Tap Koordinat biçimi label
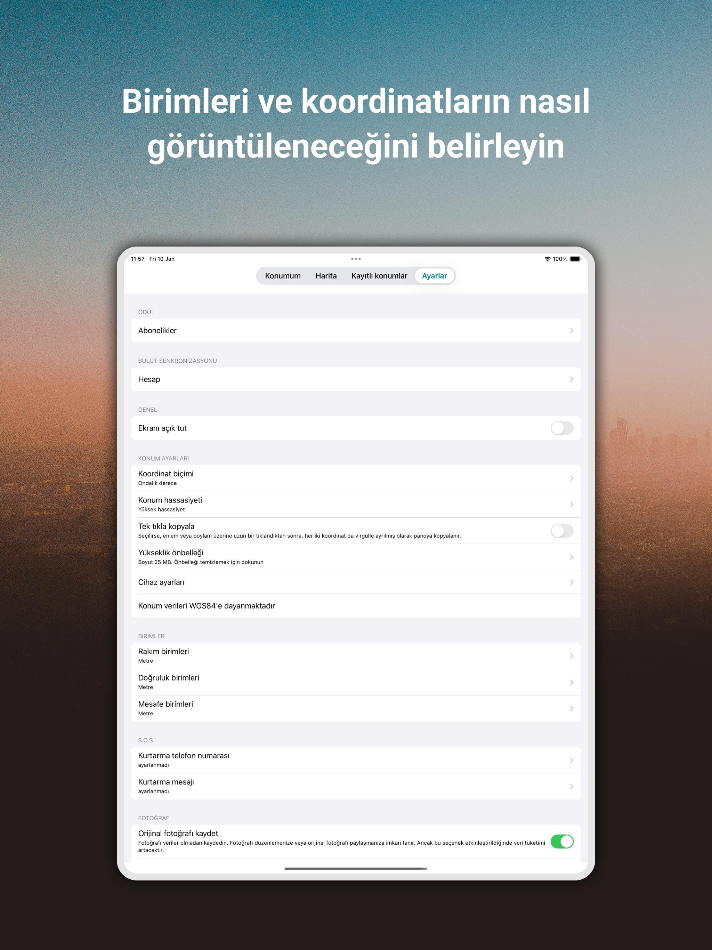712x950 pixels. tap(166, 474)
